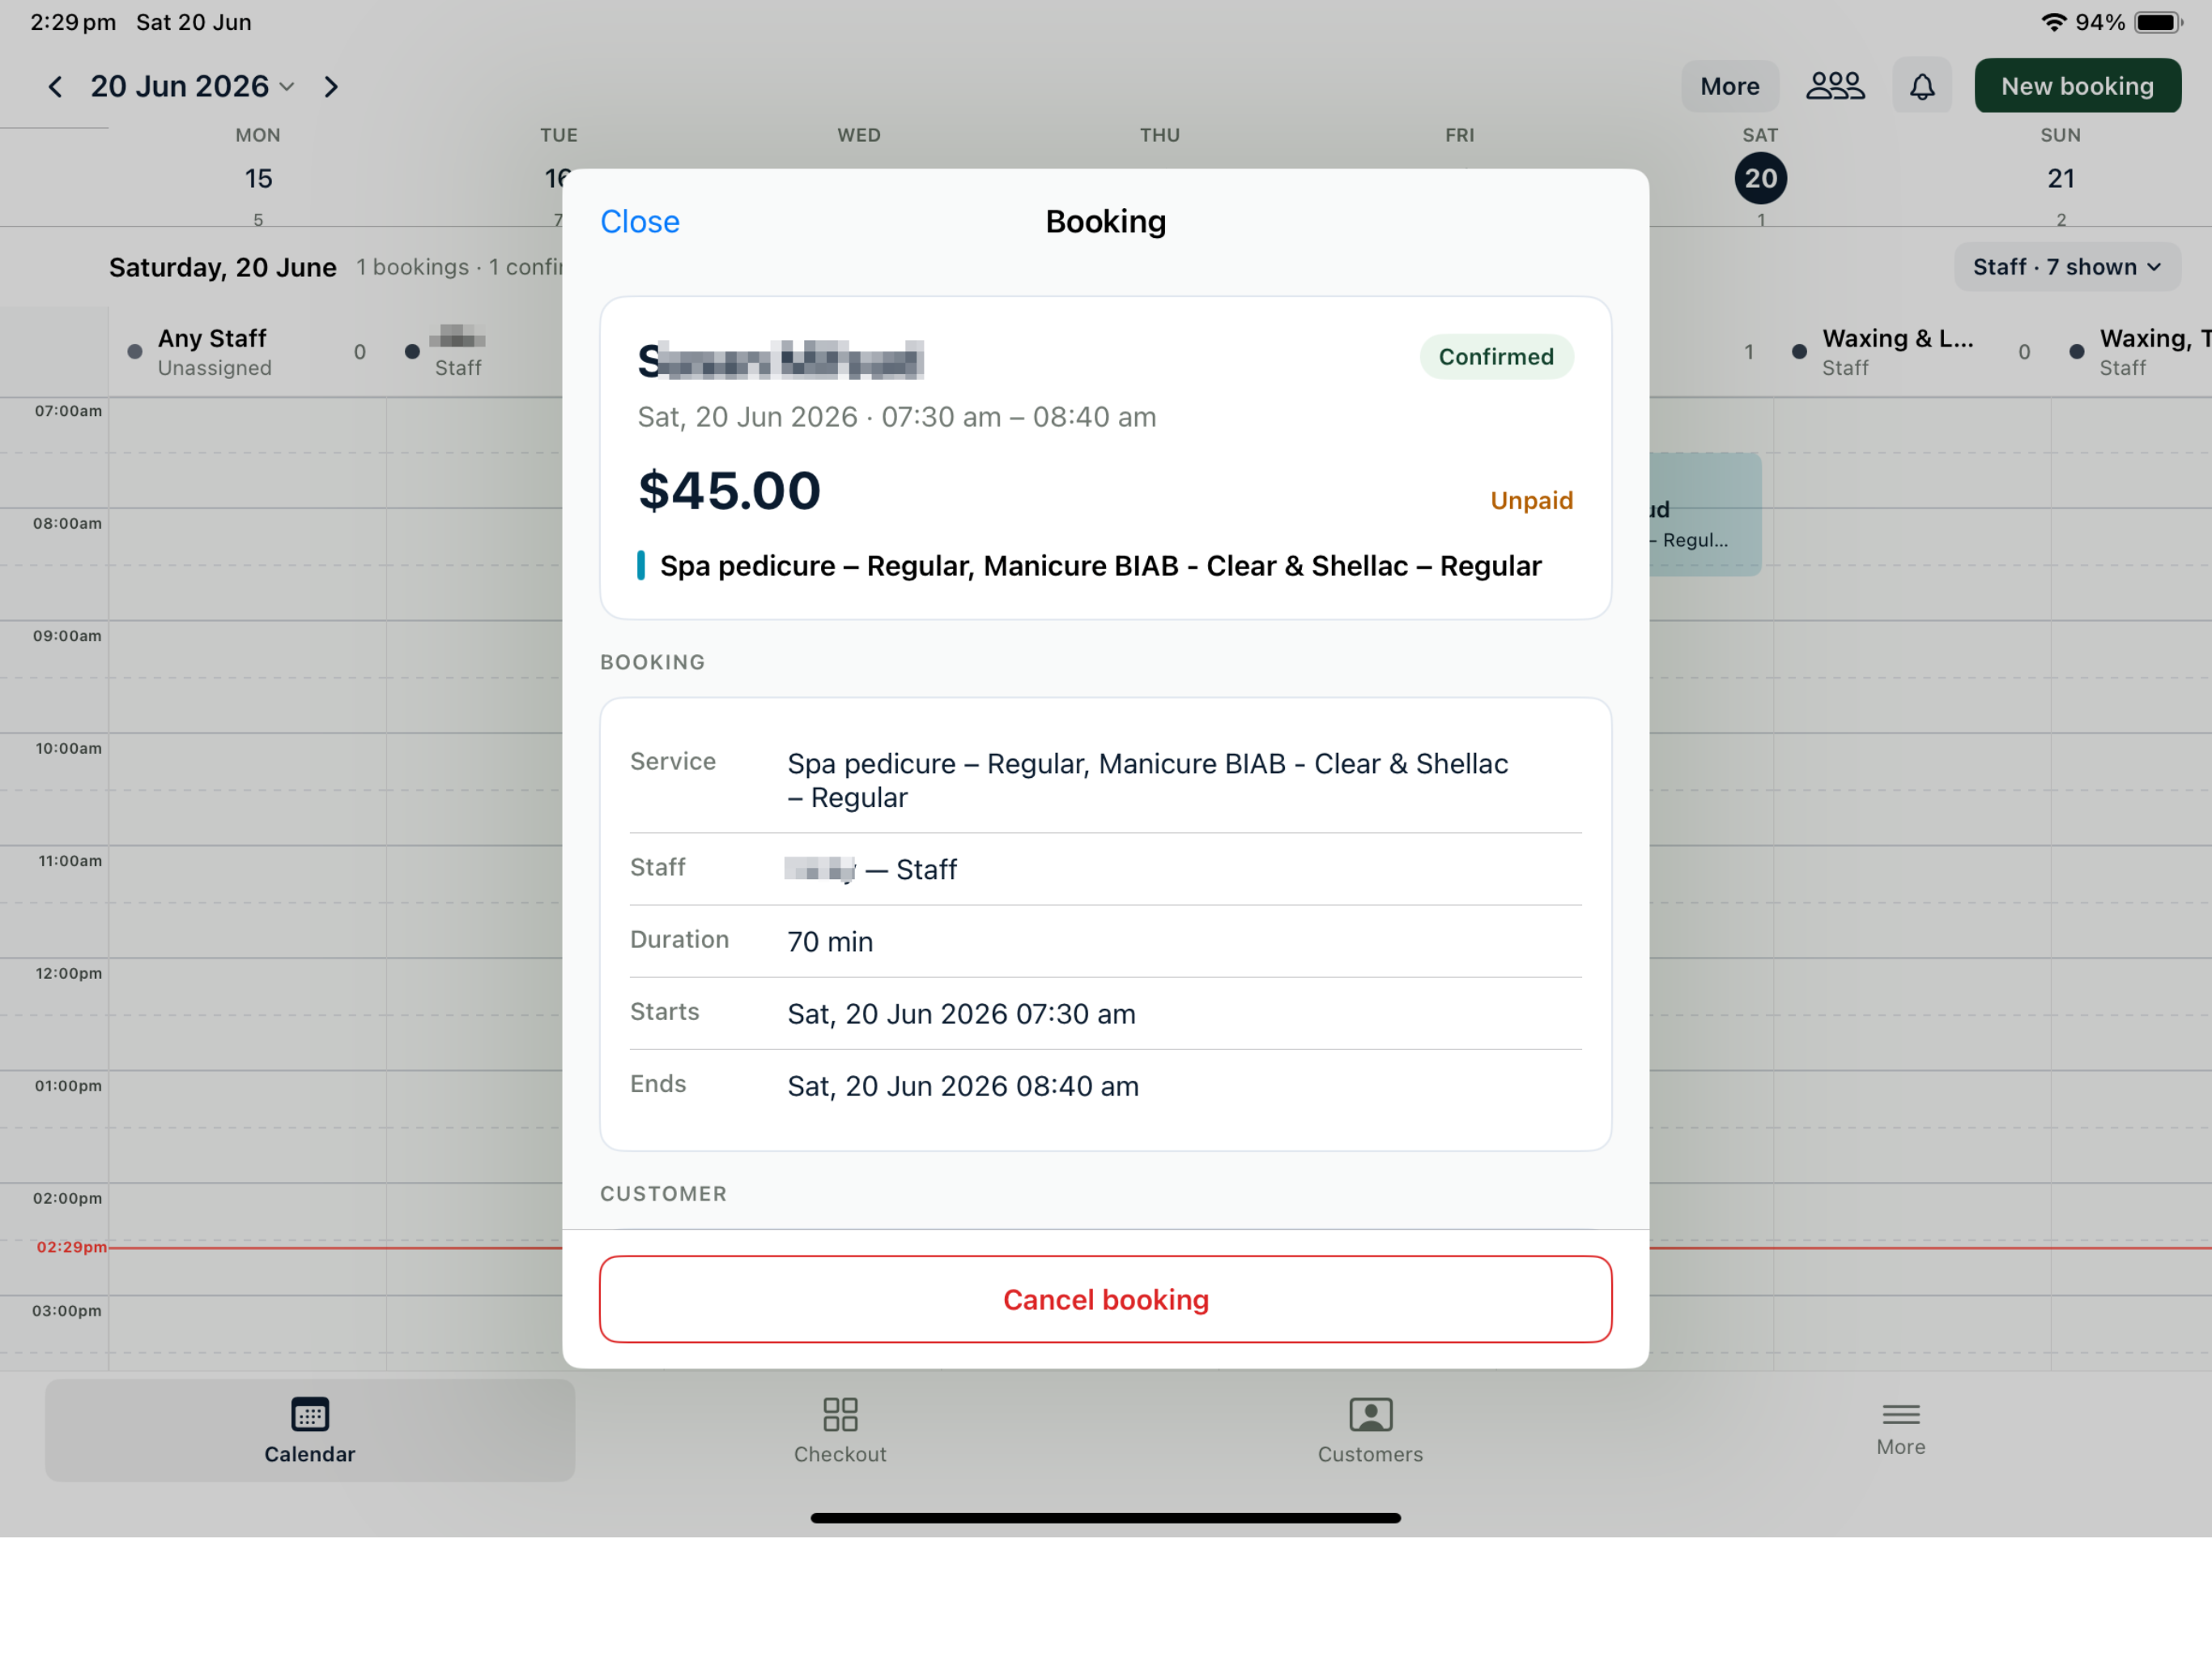
Task: Go to previous week arrow
Action: click(55, 87)
